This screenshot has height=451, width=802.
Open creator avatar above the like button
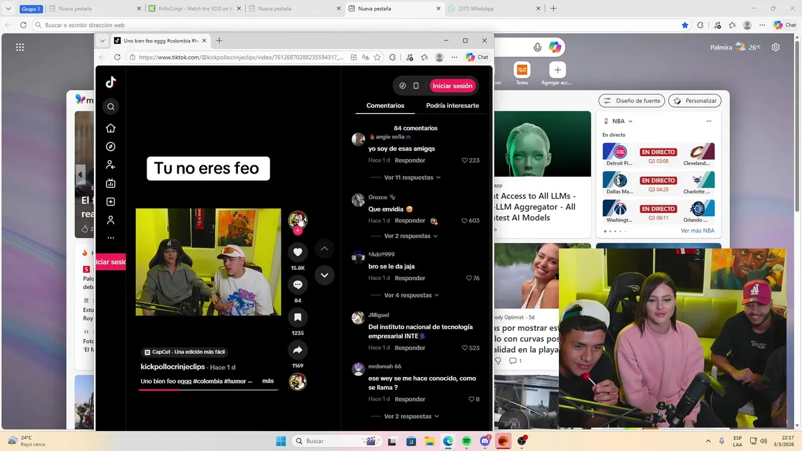(x=298, y=220)
